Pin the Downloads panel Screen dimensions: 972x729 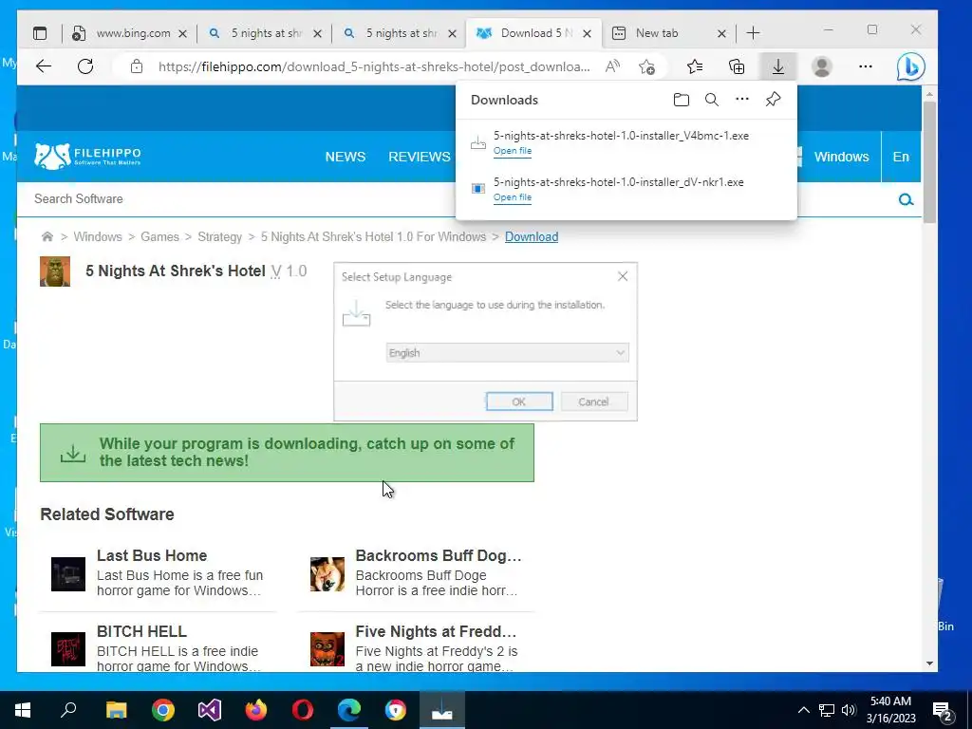click(773, 99)
